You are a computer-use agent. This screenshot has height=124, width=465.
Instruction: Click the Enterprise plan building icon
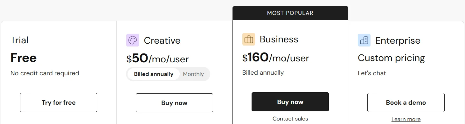[364, 40]
